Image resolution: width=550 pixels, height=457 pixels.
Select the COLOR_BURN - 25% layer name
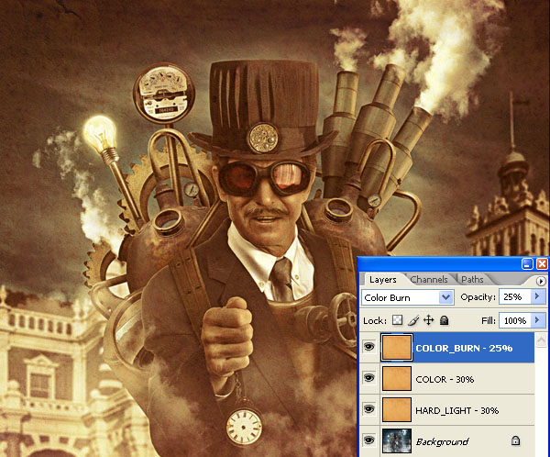click(x=464, y=348)
